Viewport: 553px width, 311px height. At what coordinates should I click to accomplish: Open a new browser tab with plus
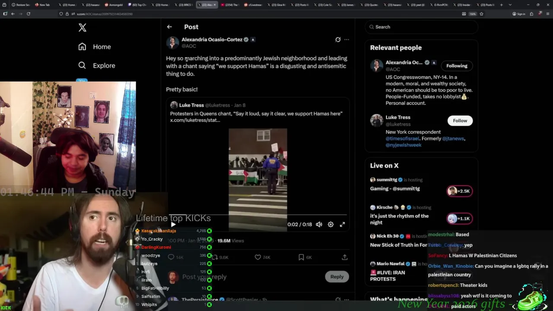point(502,5)
